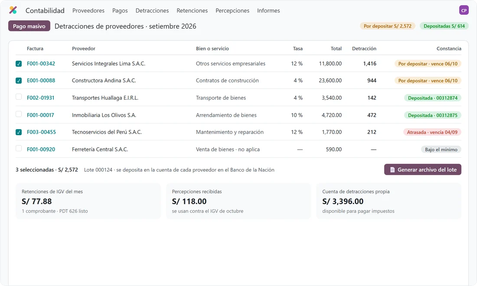Image resolution: width=477 pixels, height=286 pixels.
Task: Check the checkbox for invoice F001-00920
Action: tap(19, 149)
